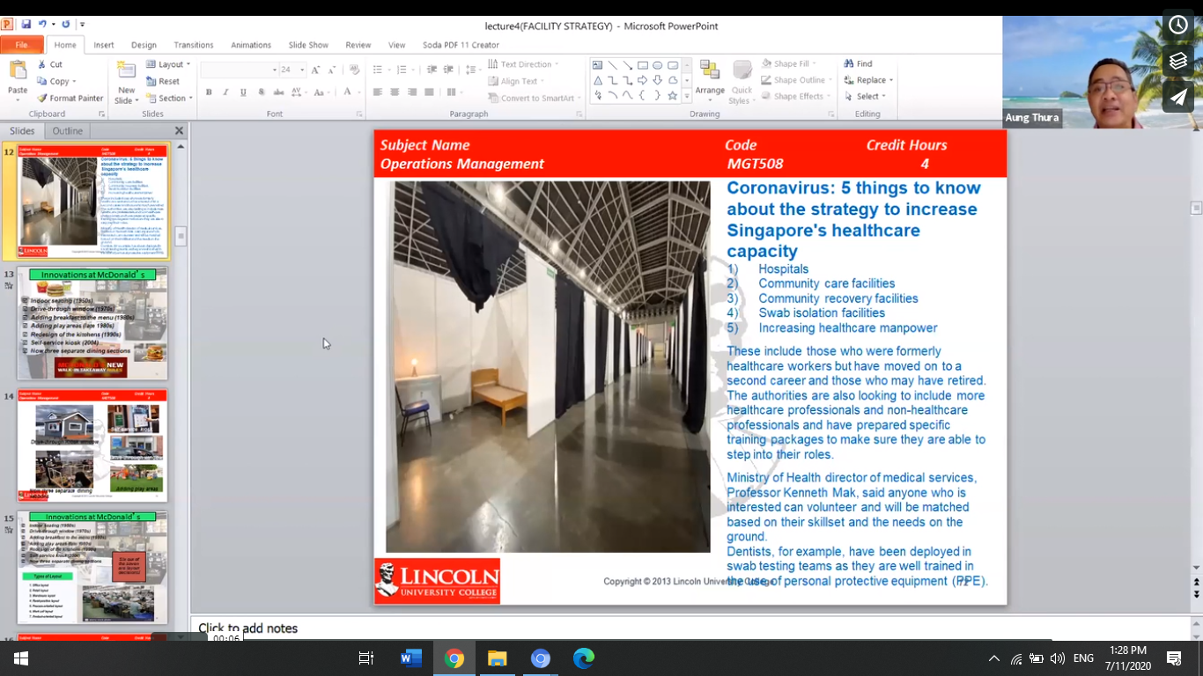Close the slides pane with X
Viewport: 1203px width, 676px height.
pyautogui.click(x=179, y=130)
